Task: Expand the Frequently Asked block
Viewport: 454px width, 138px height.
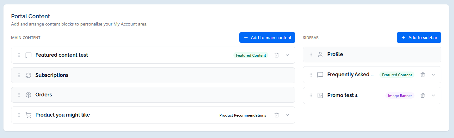Action: point(433,75)
